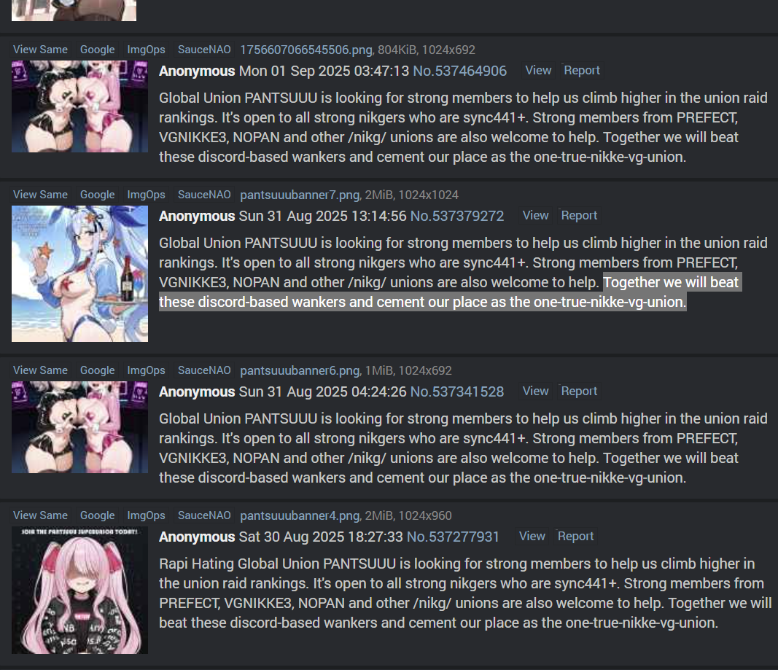Click ImgOps for pantsuuubanner6.png
The image size is (778, 670).
click(x=146, y=370)
